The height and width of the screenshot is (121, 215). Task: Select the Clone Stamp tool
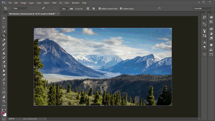4,53
